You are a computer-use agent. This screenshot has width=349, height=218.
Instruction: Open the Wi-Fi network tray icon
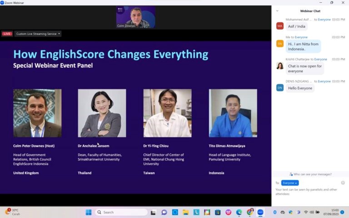point(306,212)
